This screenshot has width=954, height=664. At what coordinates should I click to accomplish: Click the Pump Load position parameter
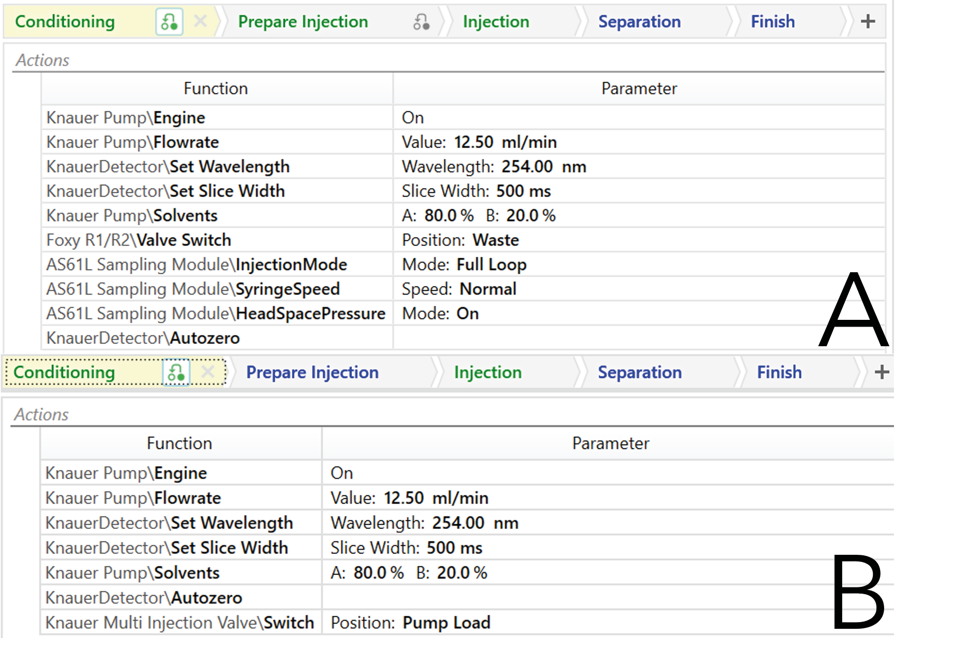(x=446, y=623)
